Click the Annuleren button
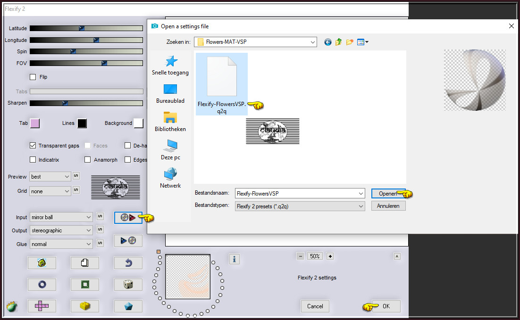 click(388, 206)
